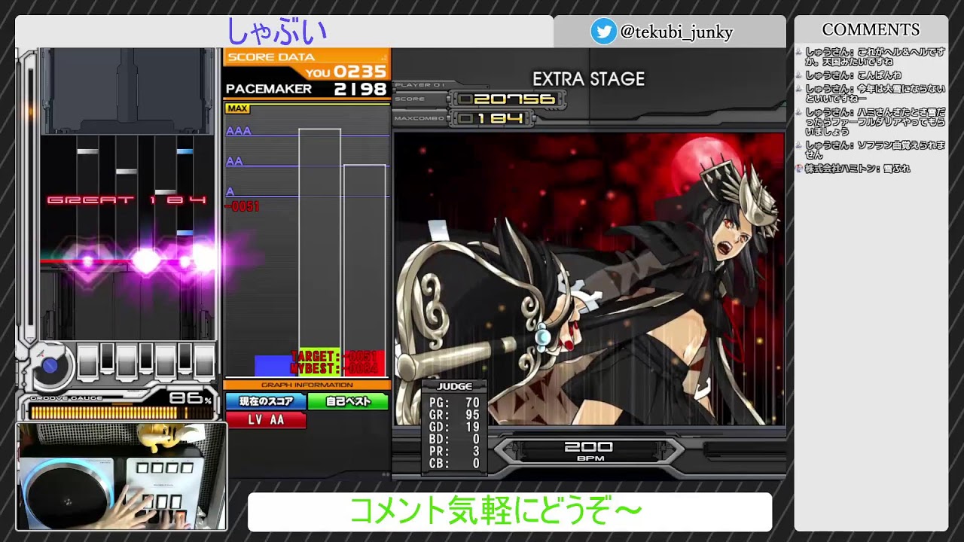Click the red -0051 difference value

[x=242, y=207]
